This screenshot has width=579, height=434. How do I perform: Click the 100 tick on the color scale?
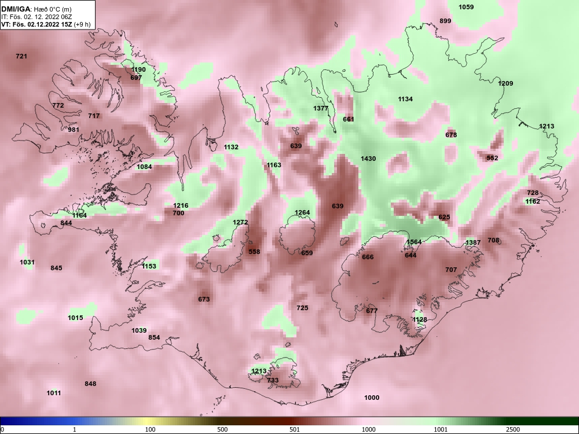[x=150, y=429]
